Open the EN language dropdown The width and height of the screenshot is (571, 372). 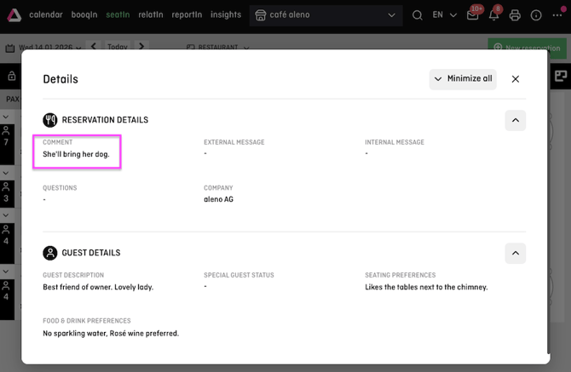pos(443,15)
